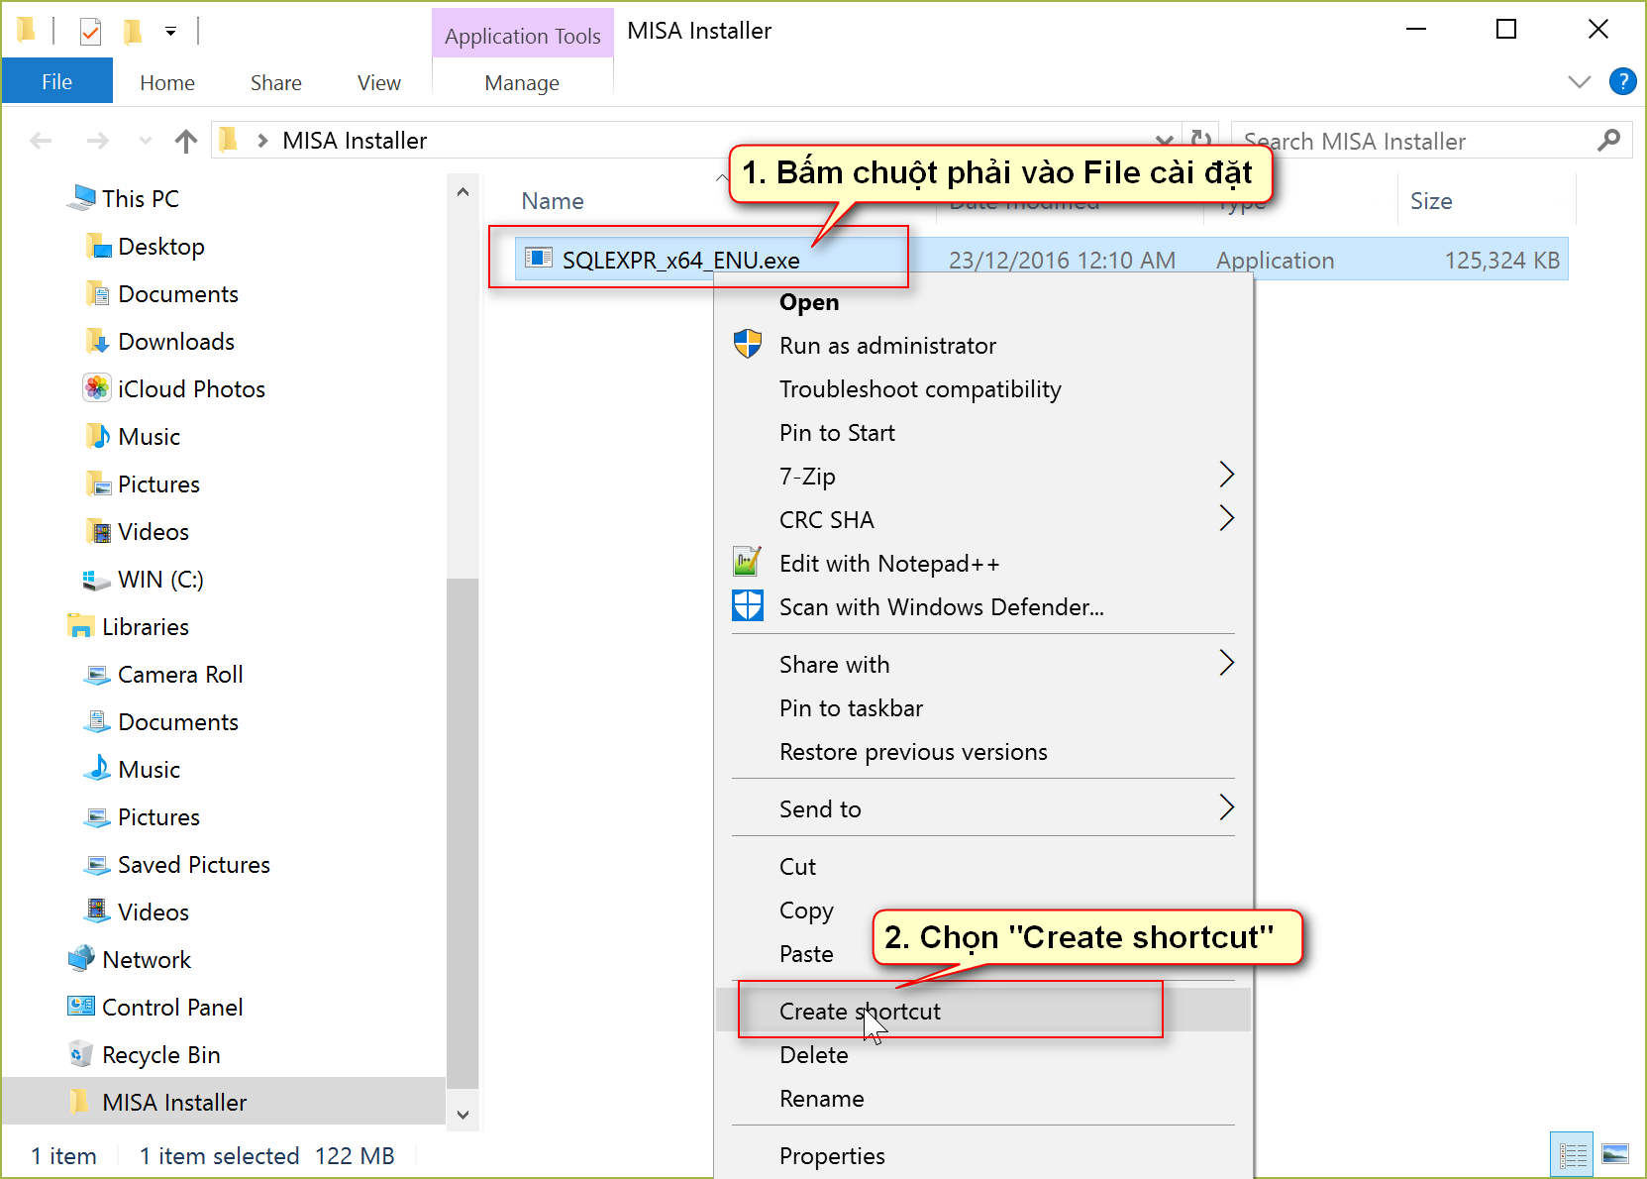Click the Back navigation arrow

point(41,141)
